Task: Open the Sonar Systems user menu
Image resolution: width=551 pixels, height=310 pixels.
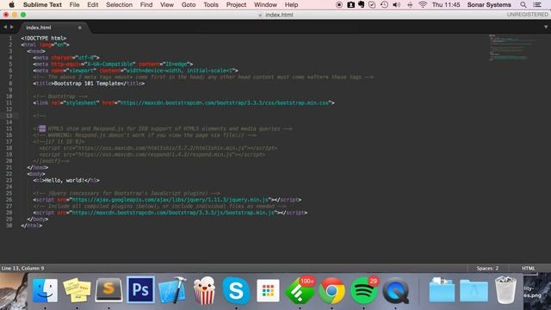Action: (x=489, y=4)
